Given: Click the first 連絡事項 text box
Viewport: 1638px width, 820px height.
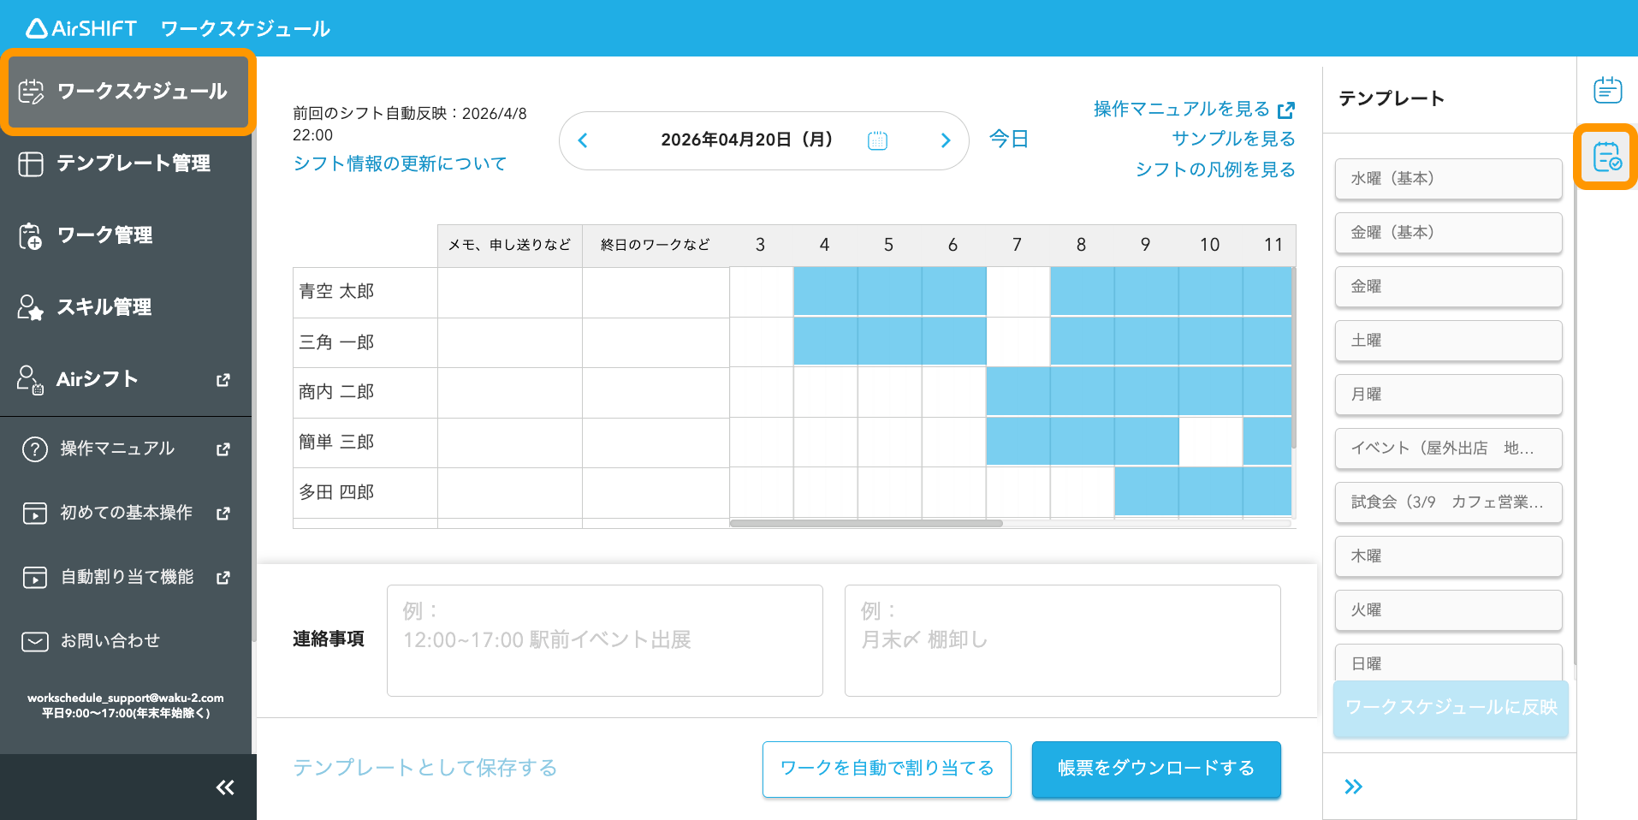Looking at the screenshot, I should 605,640.
